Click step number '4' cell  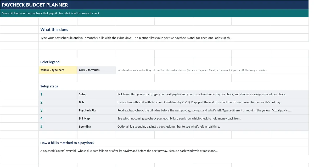(x=58, y=118)
